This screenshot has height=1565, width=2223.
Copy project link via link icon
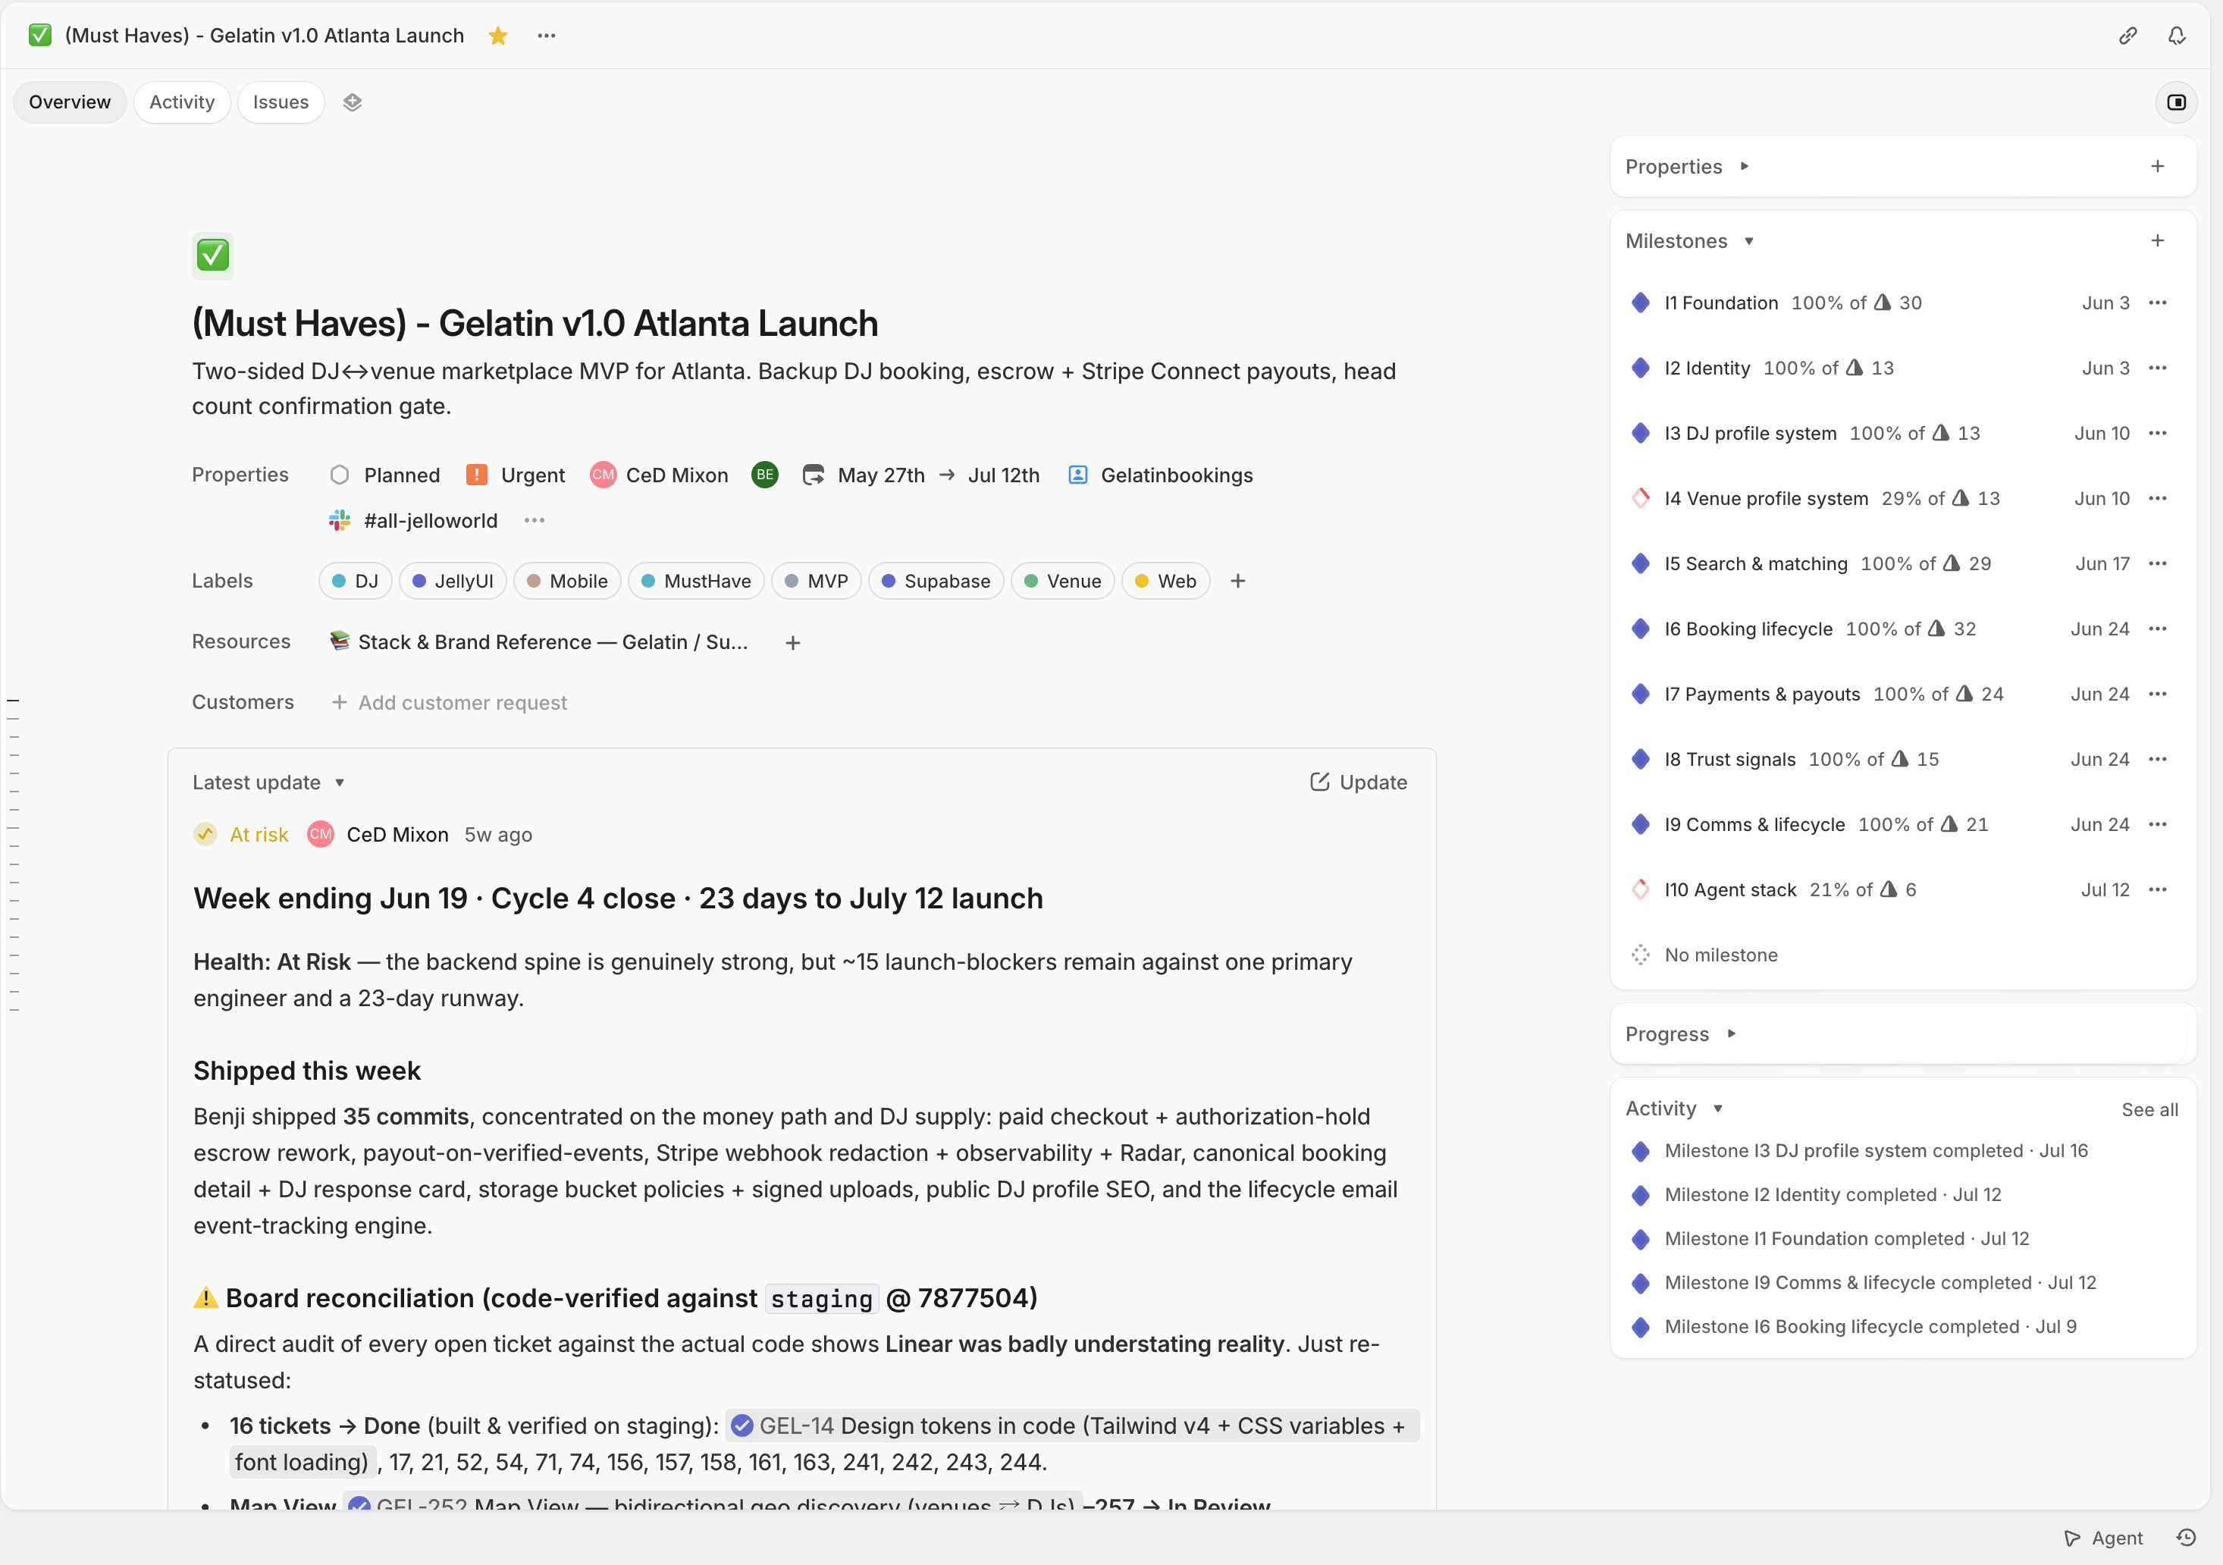pos(2127,36)
